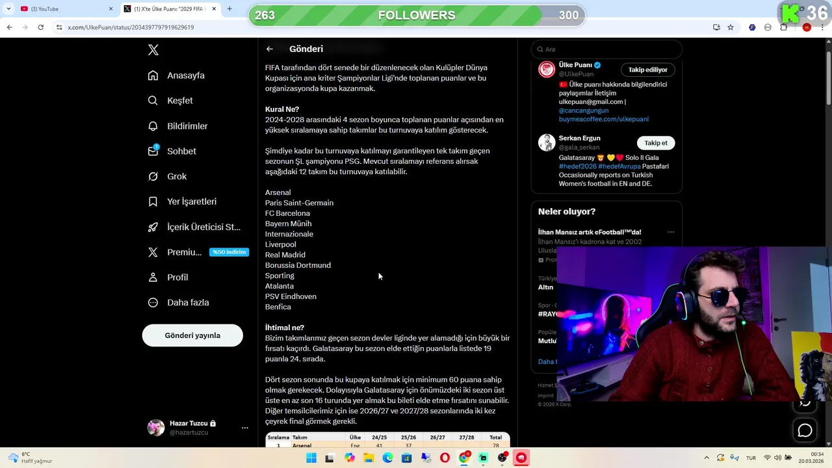Open Windows Start menu
Image resolution: width=832 pixels, height=468 pixels.
coord(311,458)
